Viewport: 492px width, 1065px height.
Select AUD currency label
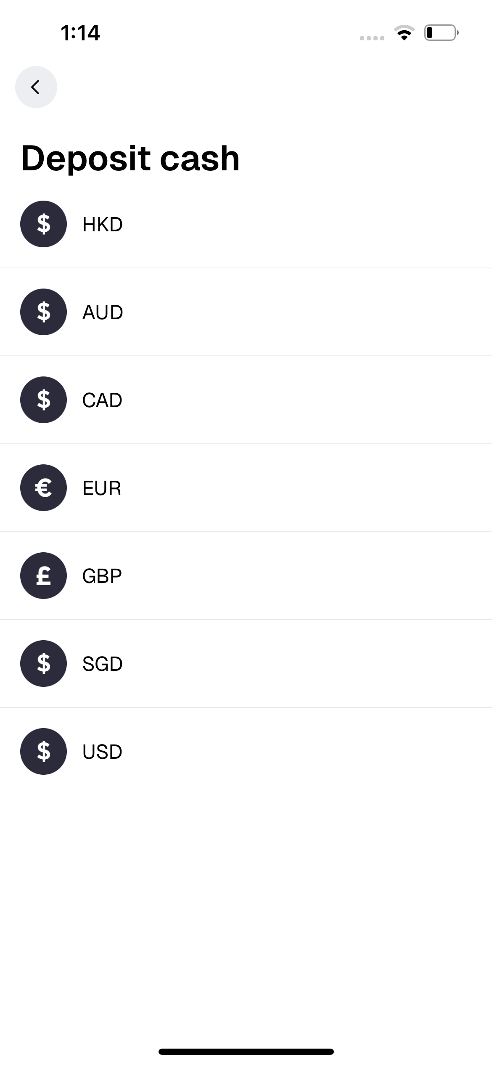103,313
